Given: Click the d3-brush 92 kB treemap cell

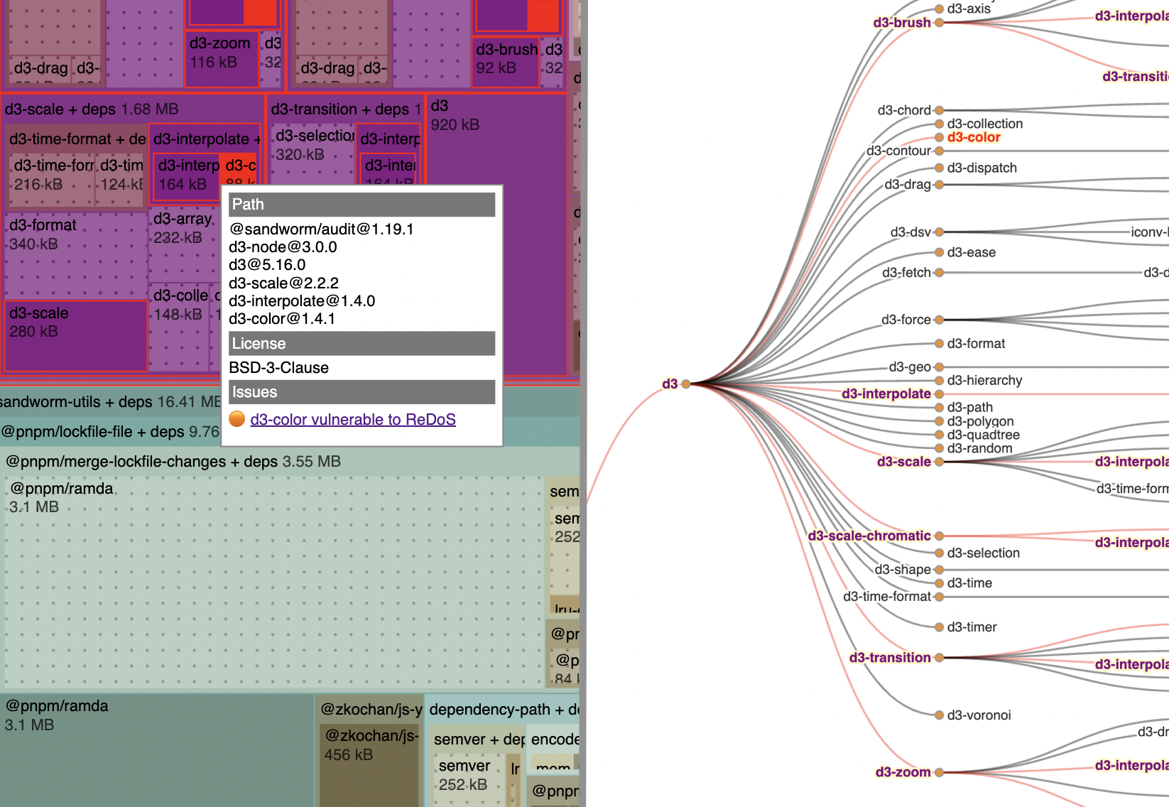Looking at the screenshot, I should [x=505, y=63].
